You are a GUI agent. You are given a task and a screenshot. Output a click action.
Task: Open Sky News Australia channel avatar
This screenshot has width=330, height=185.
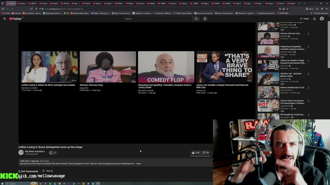(x=21, y=152)
